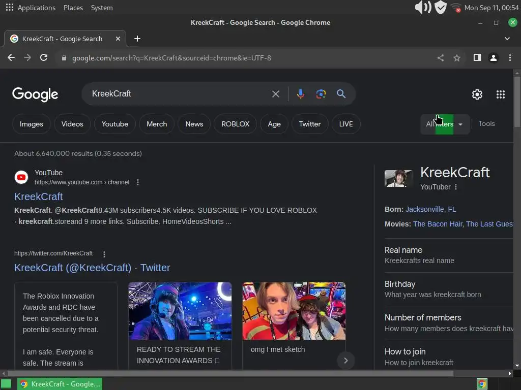This screenshot has height=390, width=521.
Task: Expand the Real name section
Action: (449, 255)
